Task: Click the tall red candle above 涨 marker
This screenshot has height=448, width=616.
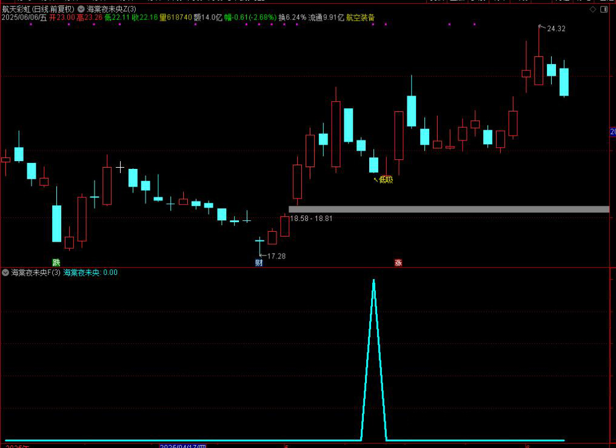Action: 398,135
